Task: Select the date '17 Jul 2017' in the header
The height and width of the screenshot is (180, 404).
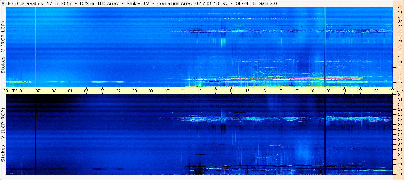Action: point(59,3)
